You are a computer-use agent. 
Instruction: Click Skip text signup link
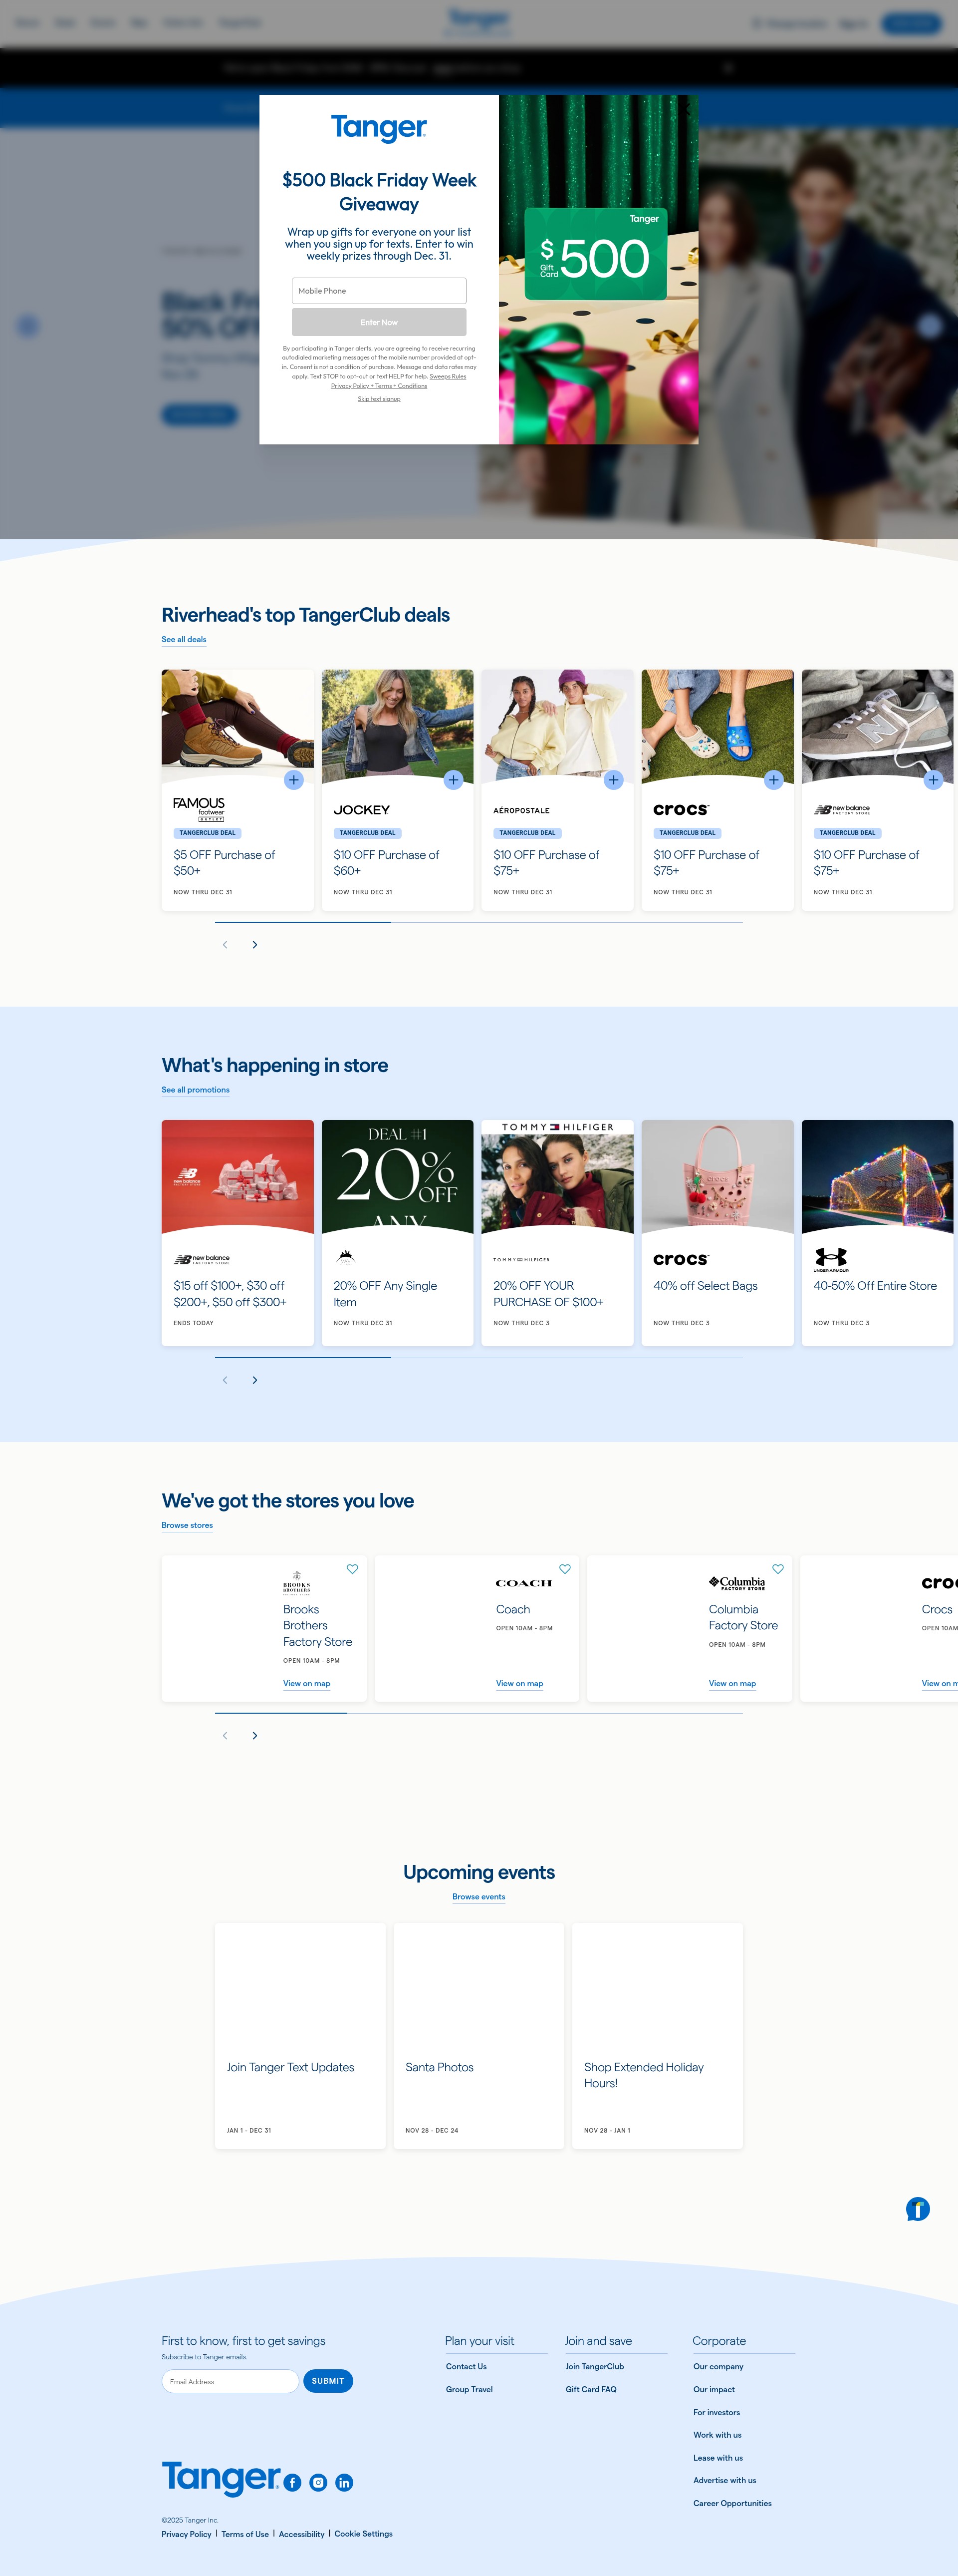(379, 399)
